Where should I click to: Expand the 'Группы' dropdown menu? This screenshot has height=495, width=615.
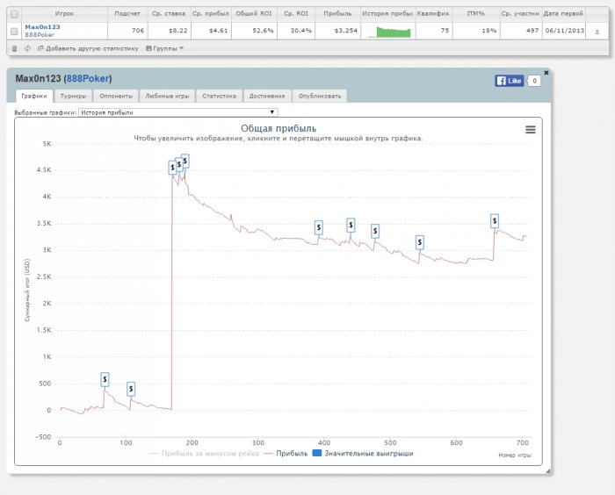164,48
